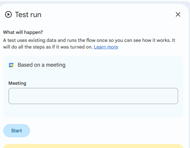Click the Test run play icon
The width and height of the screenshot is (190, 148).
[x=8, y=14]
